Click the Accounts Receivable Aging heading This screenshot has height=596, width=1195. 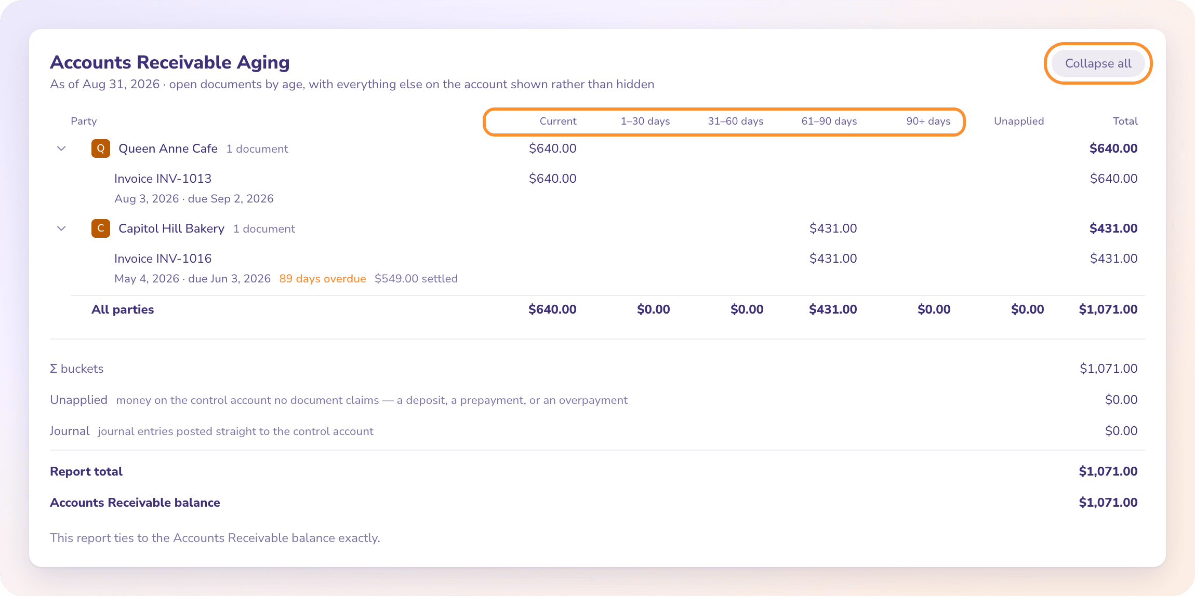pyautogui.click(x=170, y=62)
